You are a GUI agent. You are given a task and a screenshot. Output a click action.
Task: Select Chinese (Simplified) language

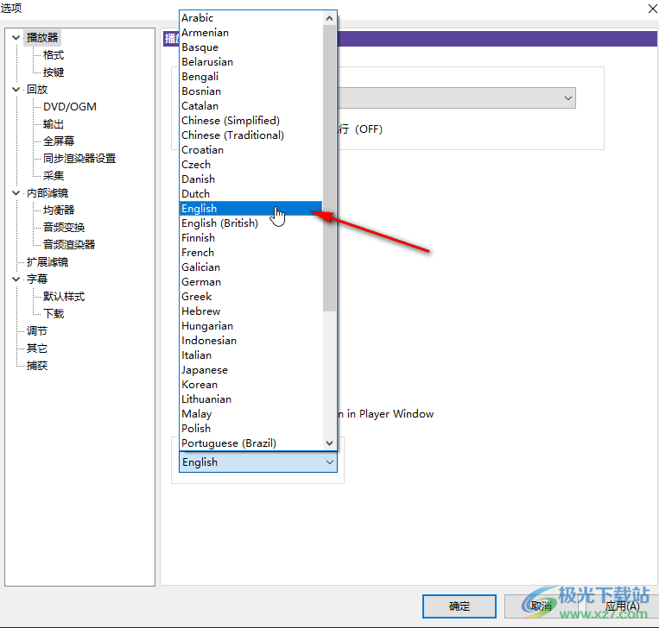point(251,121)
